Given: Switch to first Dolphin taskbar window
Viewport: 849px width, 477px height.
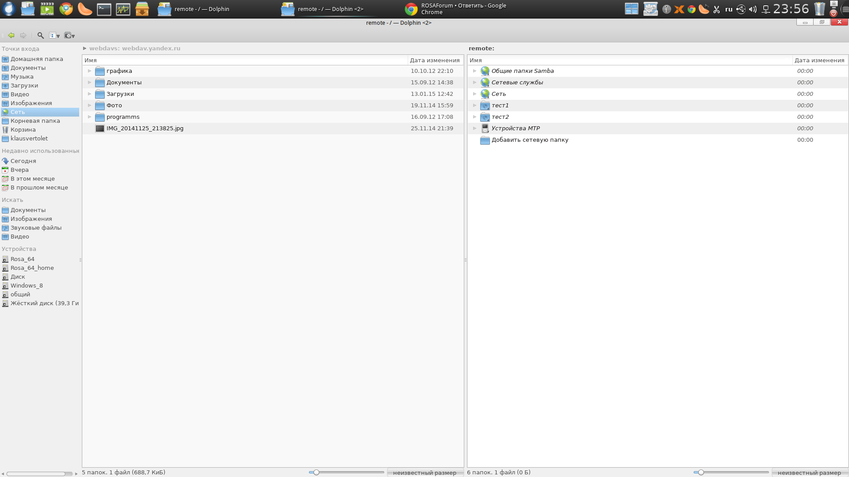Looking at the screenshot, I should click(x=194, y=9).
